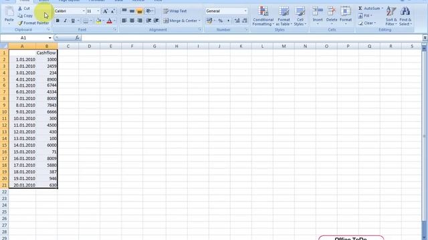Click Cut in the Clipboard group

coord(24,9)
